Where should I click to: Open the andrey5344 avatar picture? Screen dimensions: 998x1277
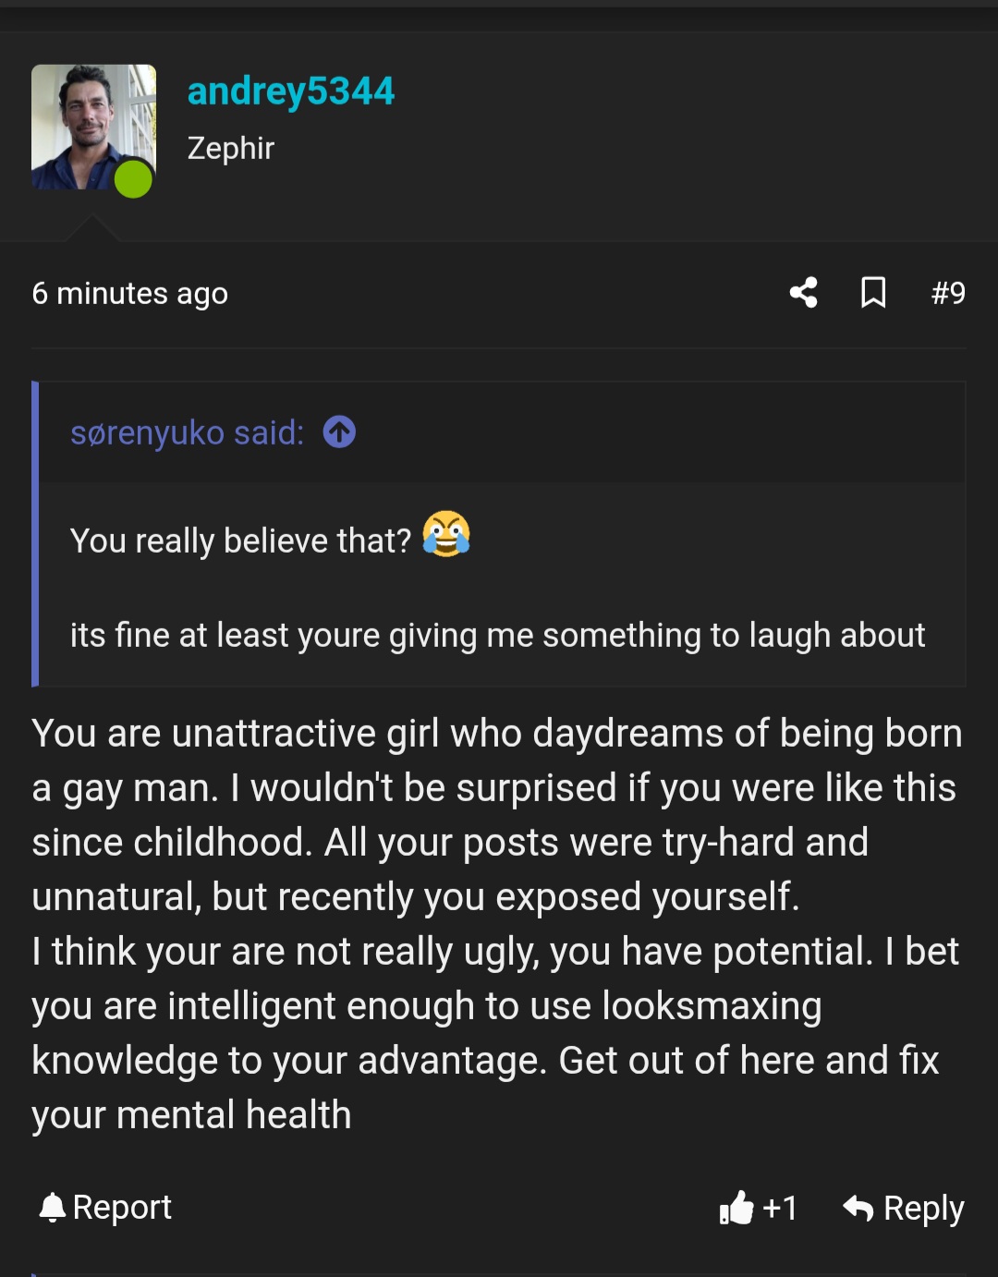click(x=93, y=128)
